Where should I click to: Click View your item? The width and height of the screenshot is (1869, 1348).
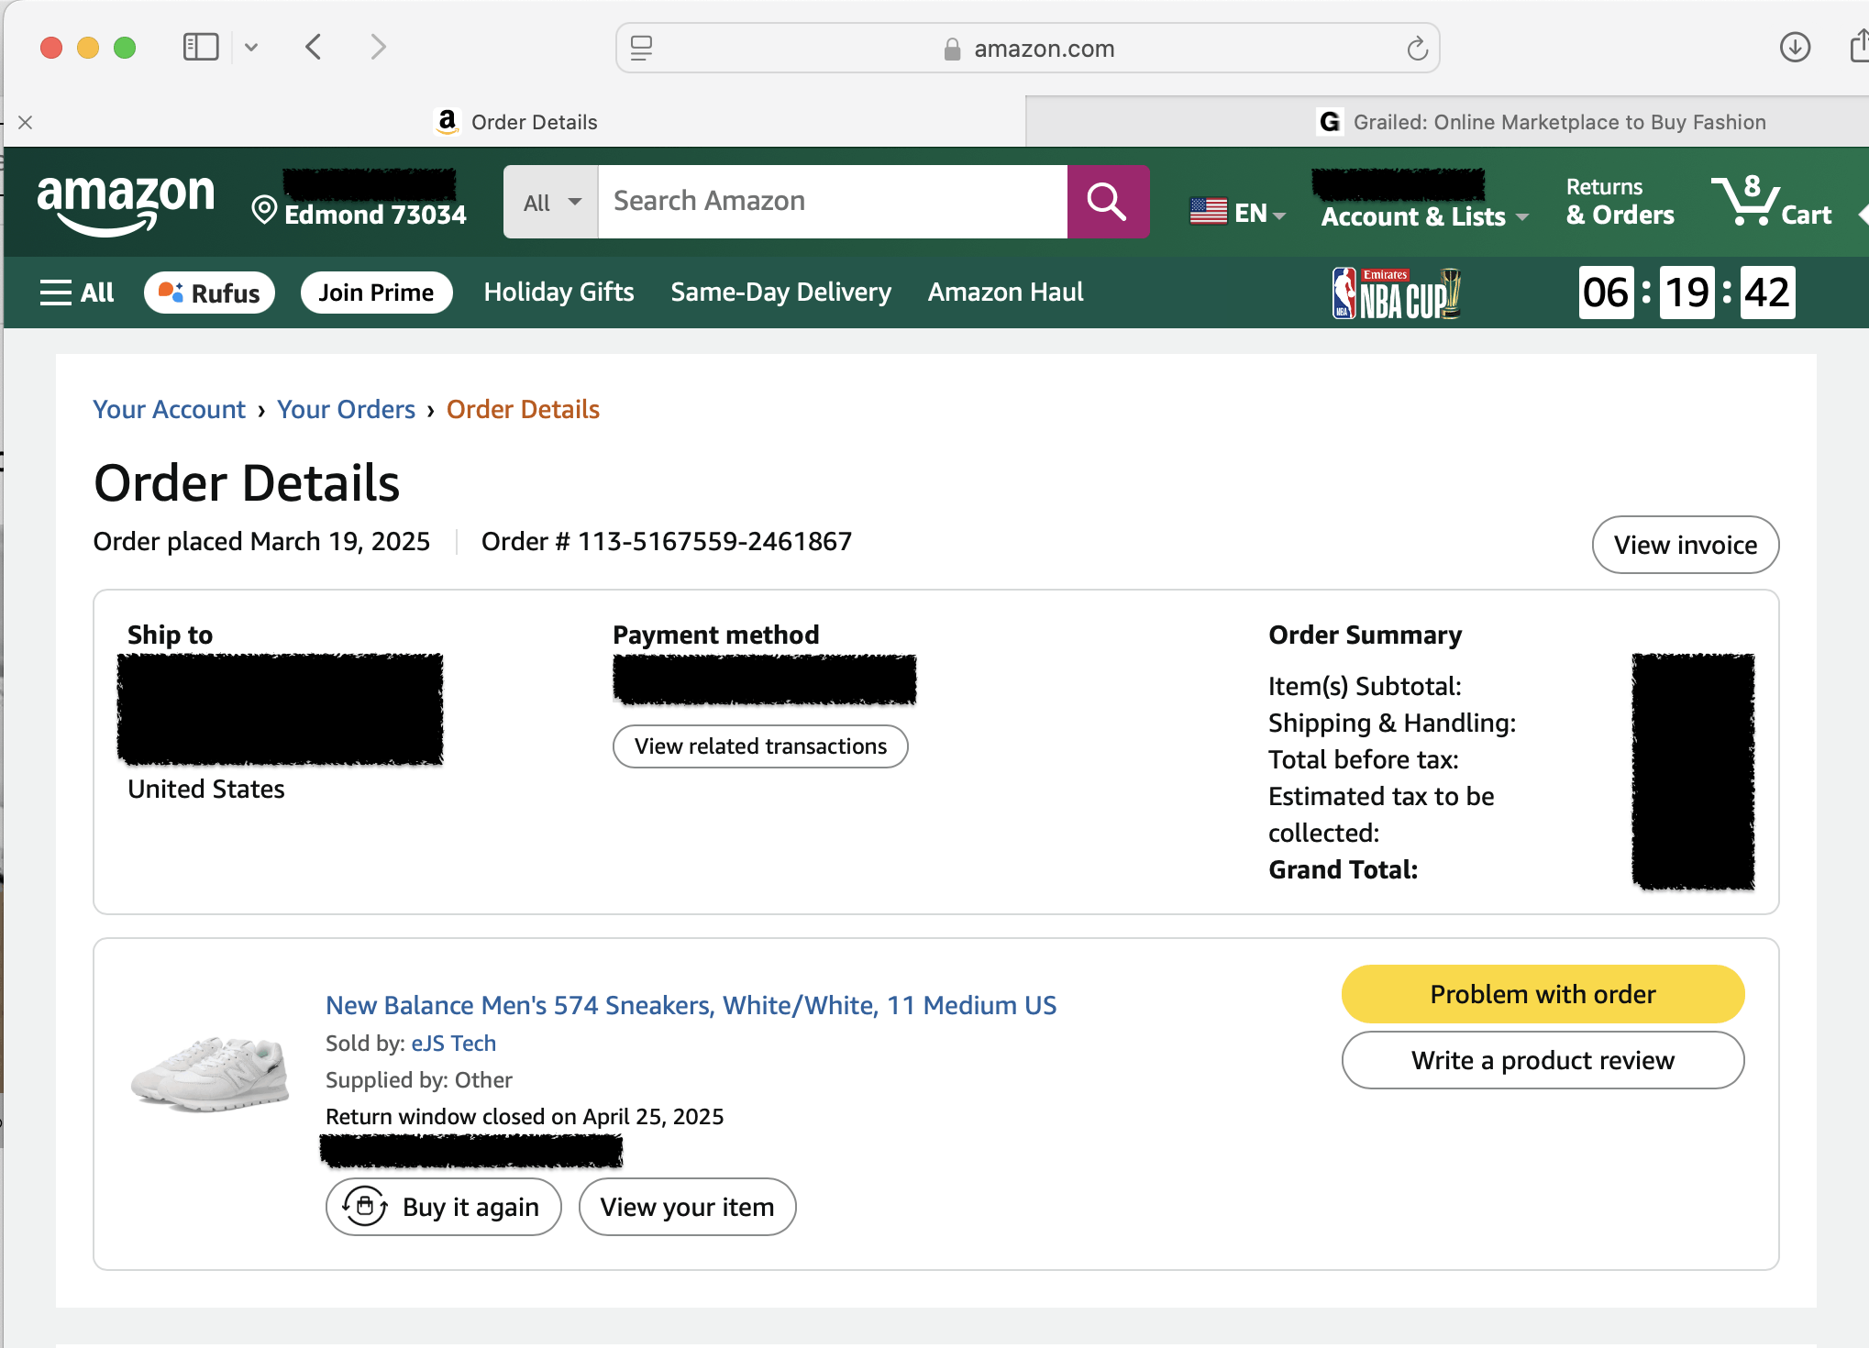coord(687,1207)
